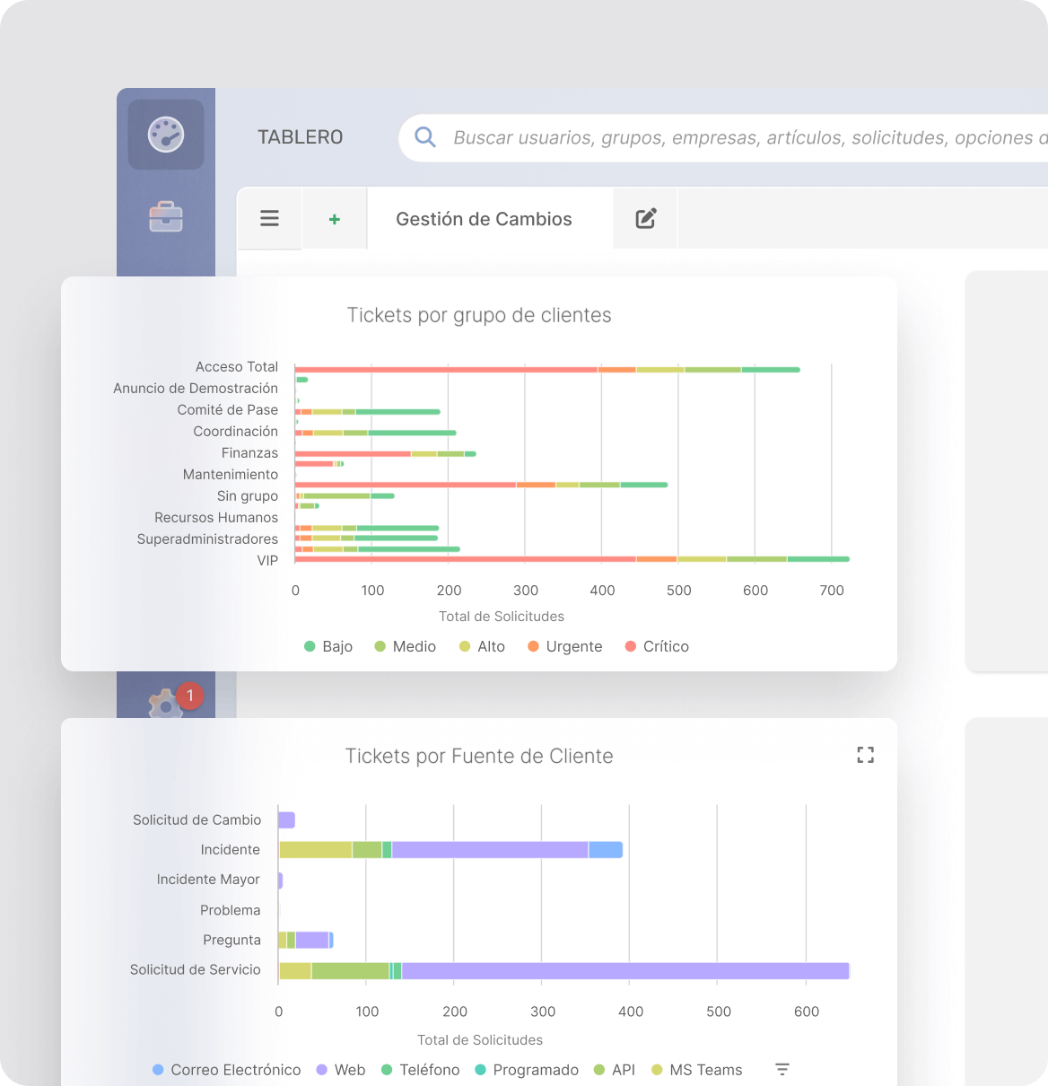Hide the Web series from the source chart

coord(340,1070)
